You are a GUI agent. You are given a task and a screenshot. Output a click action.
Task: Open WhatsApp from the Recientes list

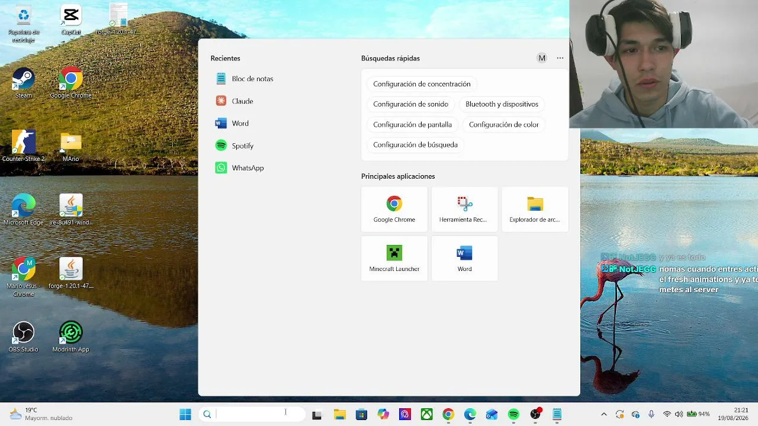[x=239, y=168]
